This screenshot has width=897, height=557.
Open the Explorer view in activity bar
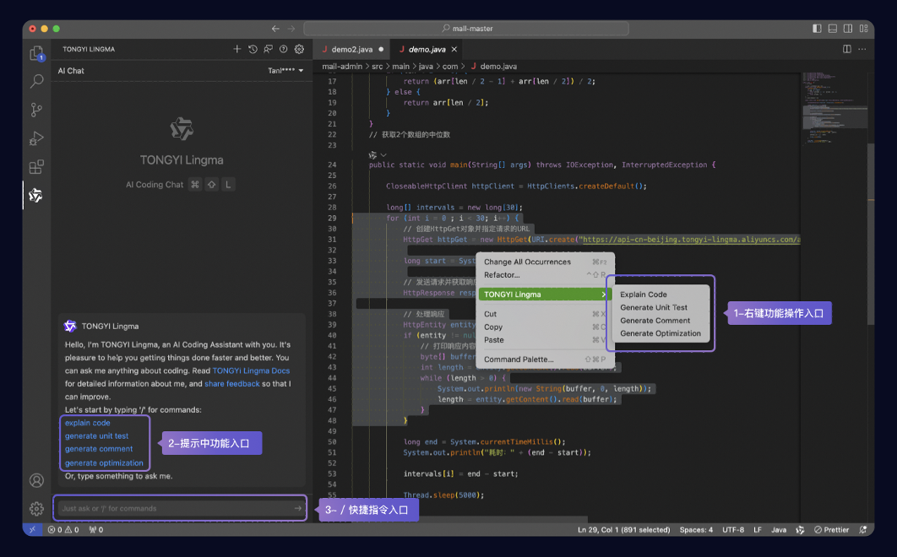(x=36, y=53)
